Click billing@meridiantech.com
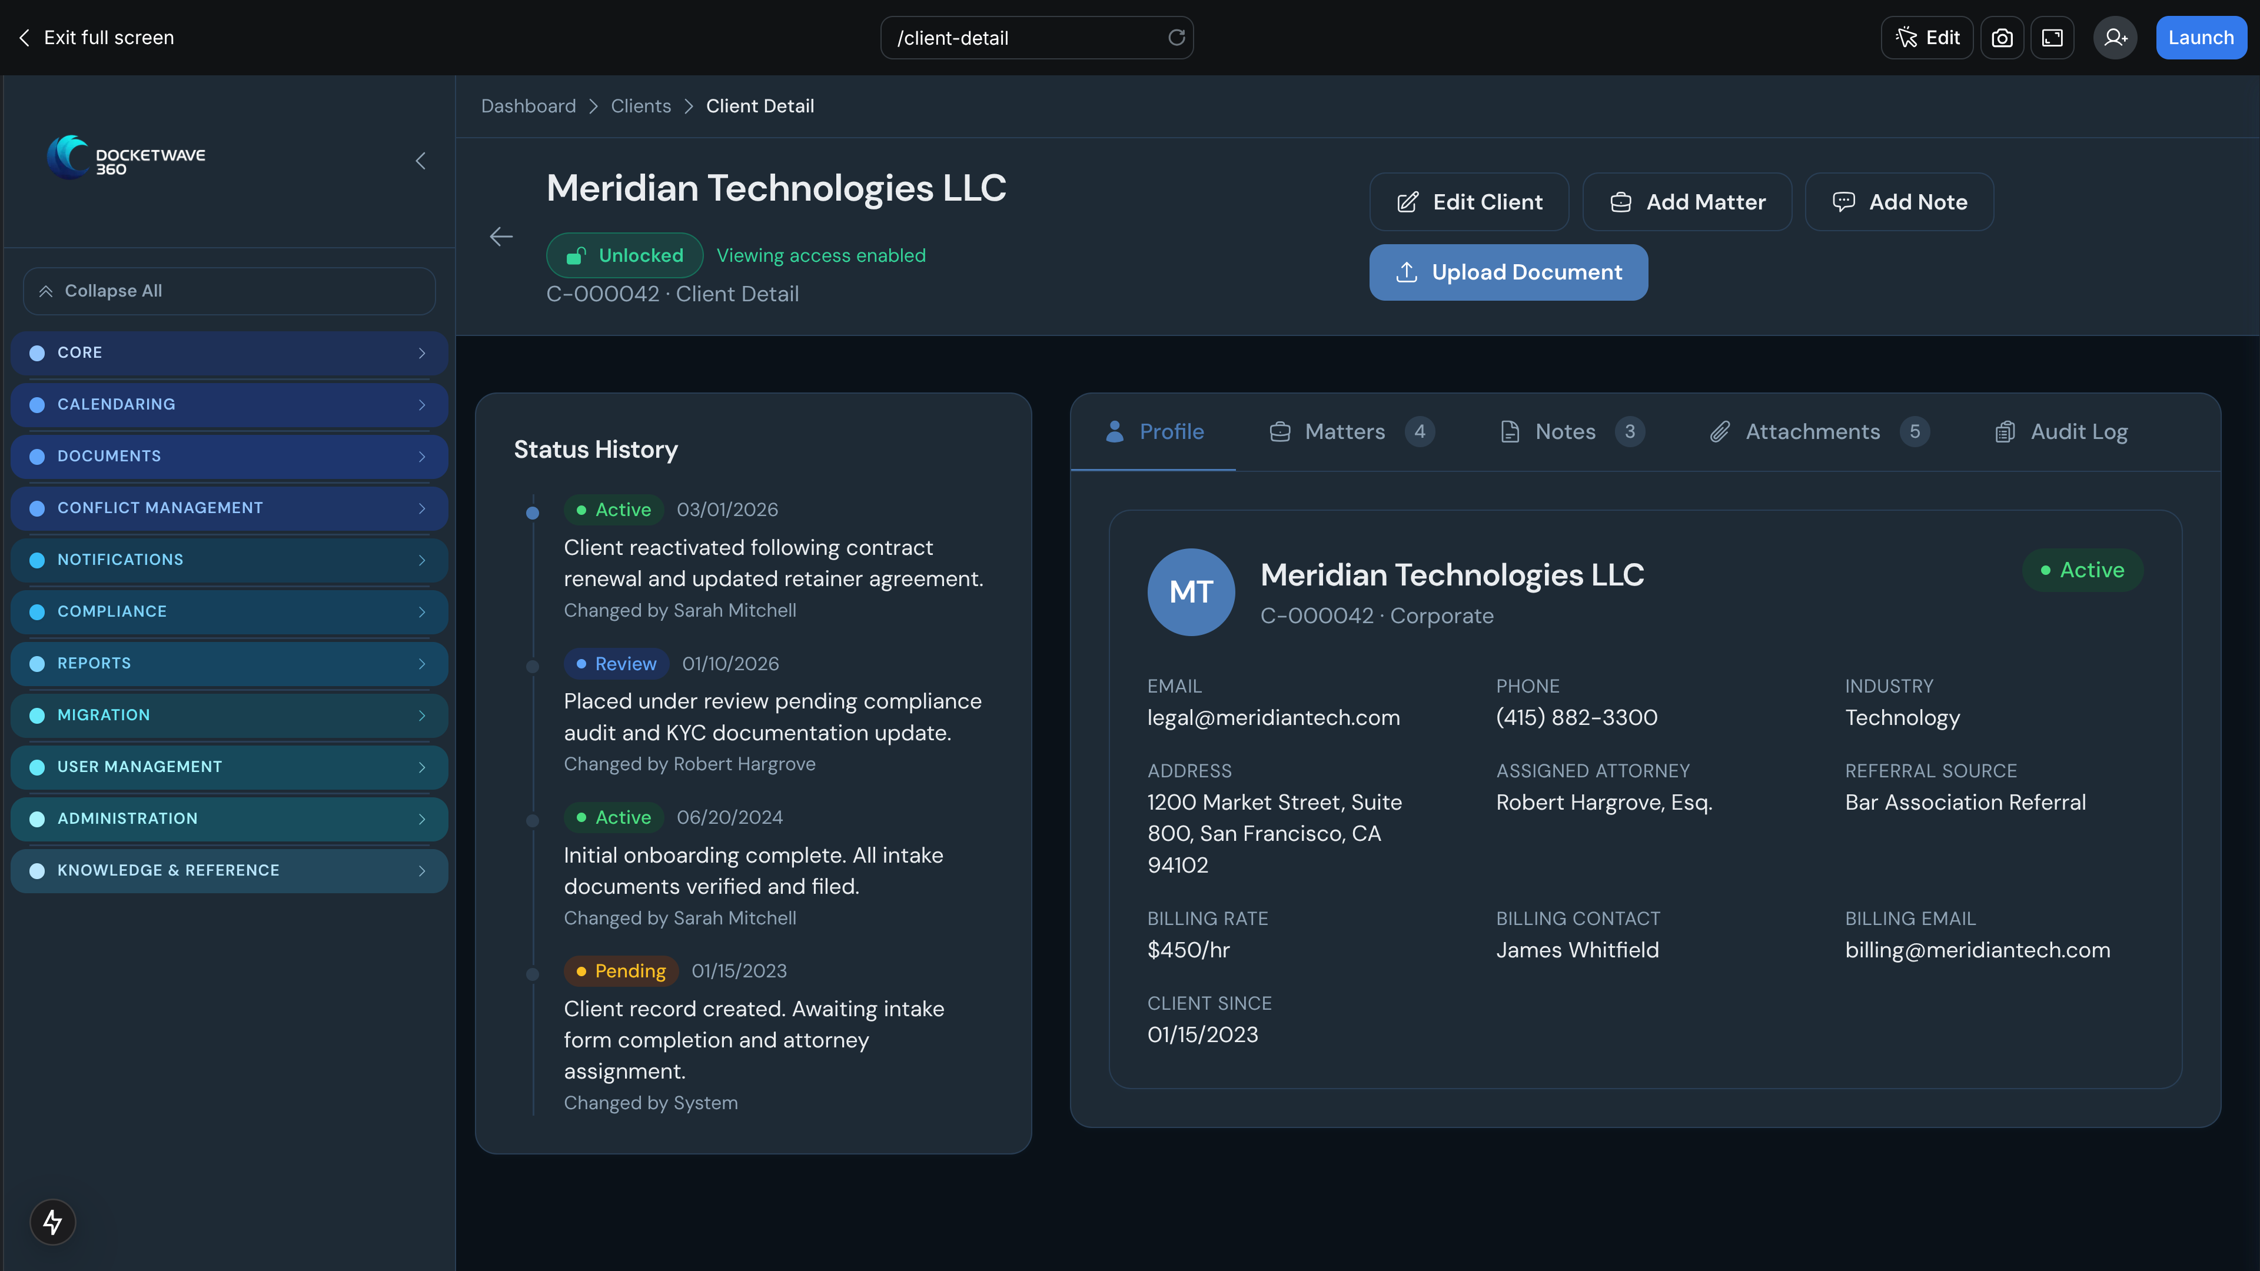 click(x=1977, y=950)
